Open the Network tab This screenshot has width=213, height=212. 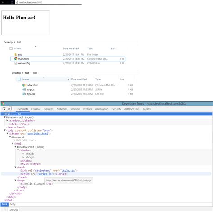tap(62, 109)
